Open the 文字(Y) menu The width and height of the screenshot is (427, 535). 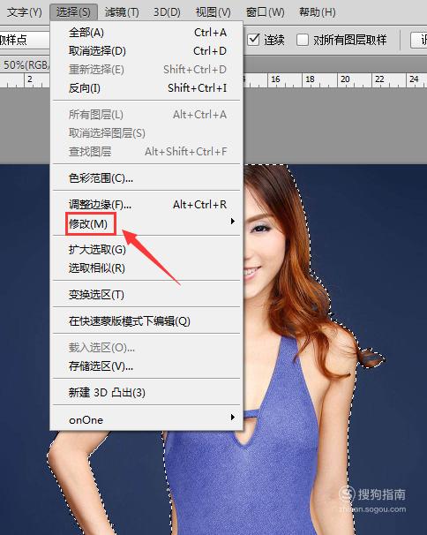[x=24, y=12]
